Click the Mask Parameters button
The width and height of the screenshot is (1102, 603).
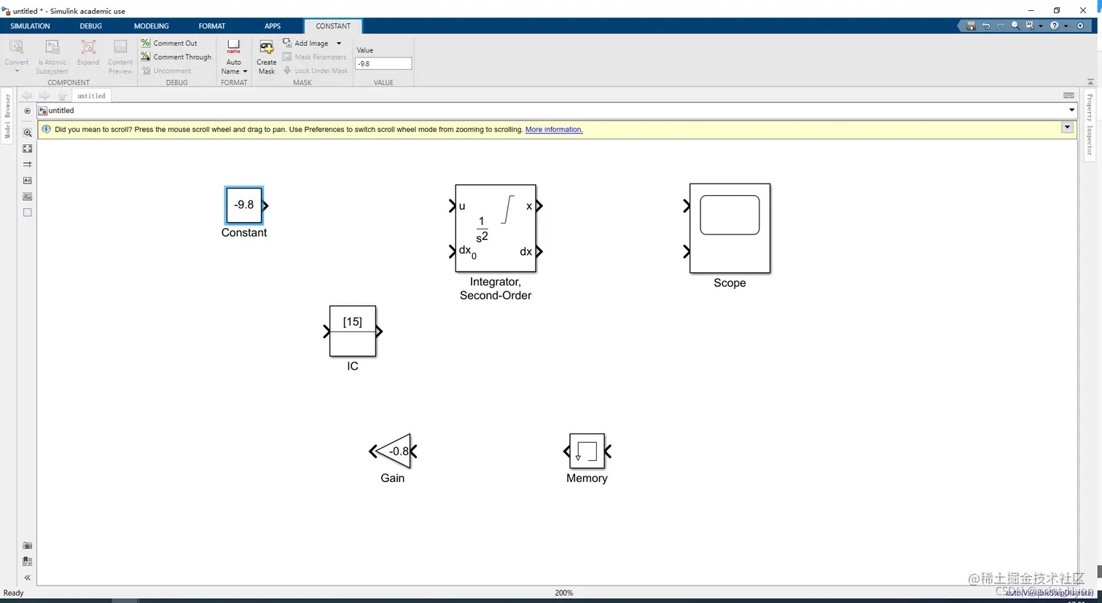(315, 57)
